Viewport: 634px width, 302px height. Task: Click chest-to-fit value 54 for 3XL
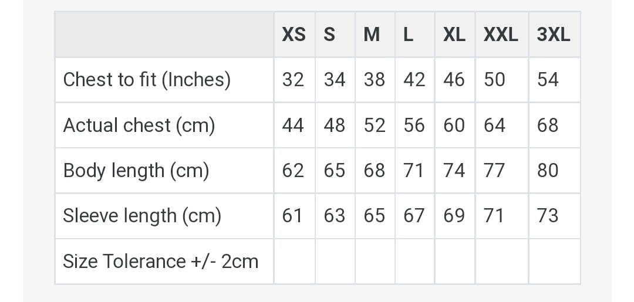pos(548,80)
